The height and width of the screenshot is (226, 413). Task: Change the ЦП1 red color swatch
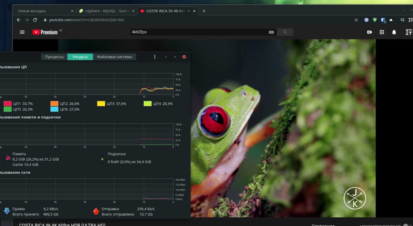point(7,104)
